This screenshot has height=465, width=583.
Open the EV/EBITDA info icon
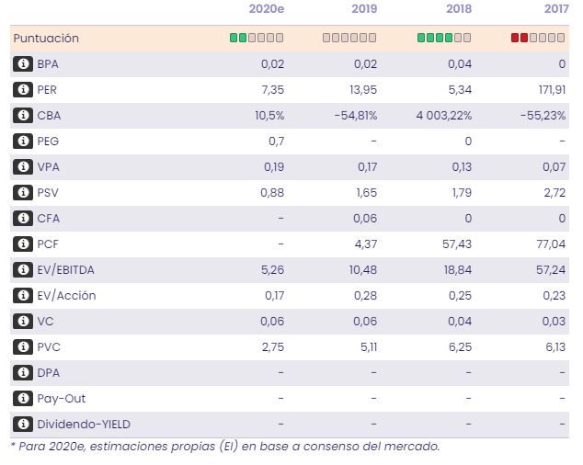pyautogui.click(x=23, y=270)
